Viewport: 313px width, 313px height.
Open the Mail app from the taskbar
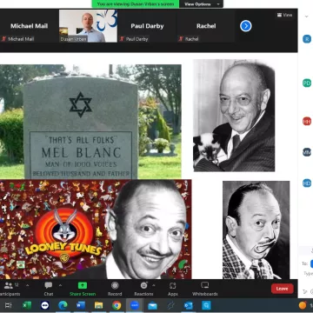coord(152,305)
